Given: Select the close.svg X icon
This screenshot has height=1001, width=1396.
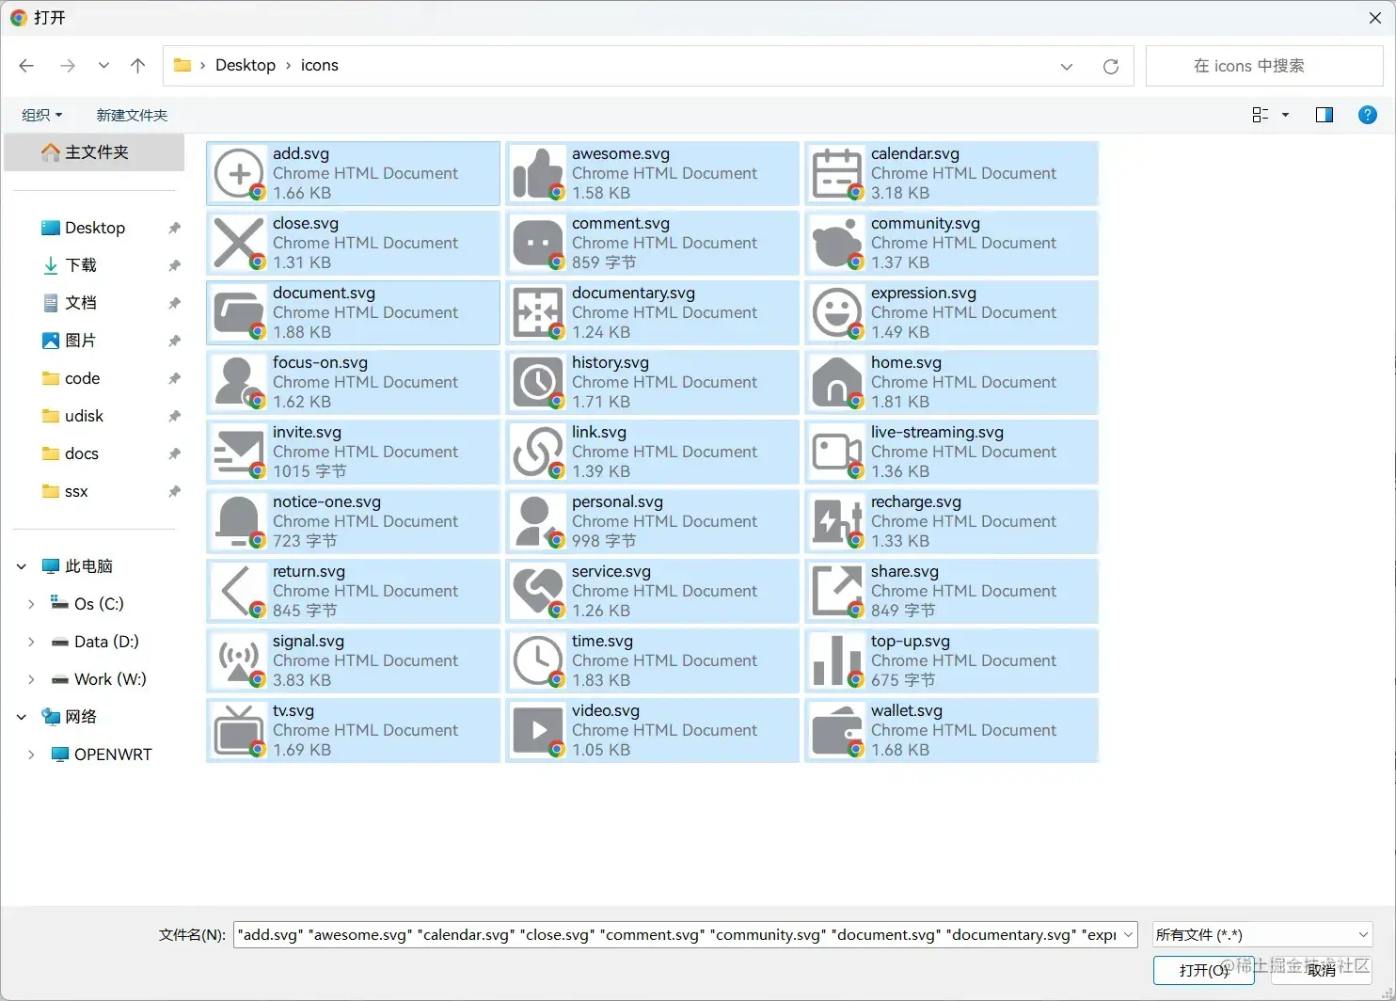Looking at the screenshot, I should pos(239,243).
